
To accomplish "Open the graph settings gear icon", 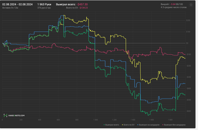I will [191, 5].
